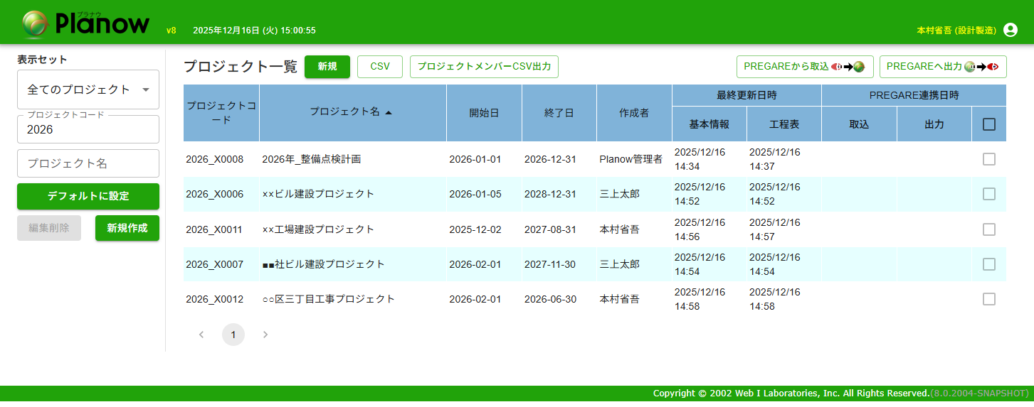The width and height of the screenshot is (1034, 407).
Task: Sort by the プロジェクトコード column header
Action: pyautogui.click(x=221, y=113)
